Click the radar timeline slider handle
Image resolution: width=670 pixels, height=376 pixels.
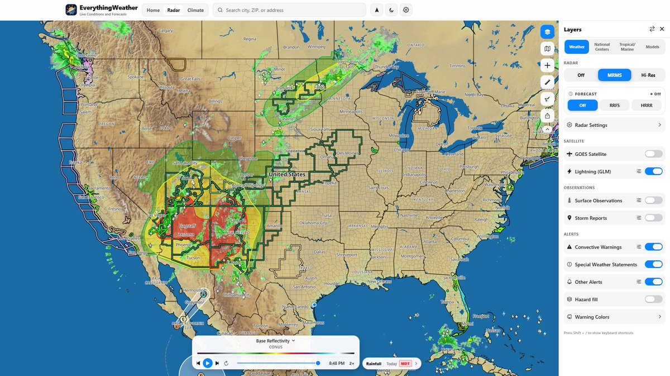click(318, 363)
